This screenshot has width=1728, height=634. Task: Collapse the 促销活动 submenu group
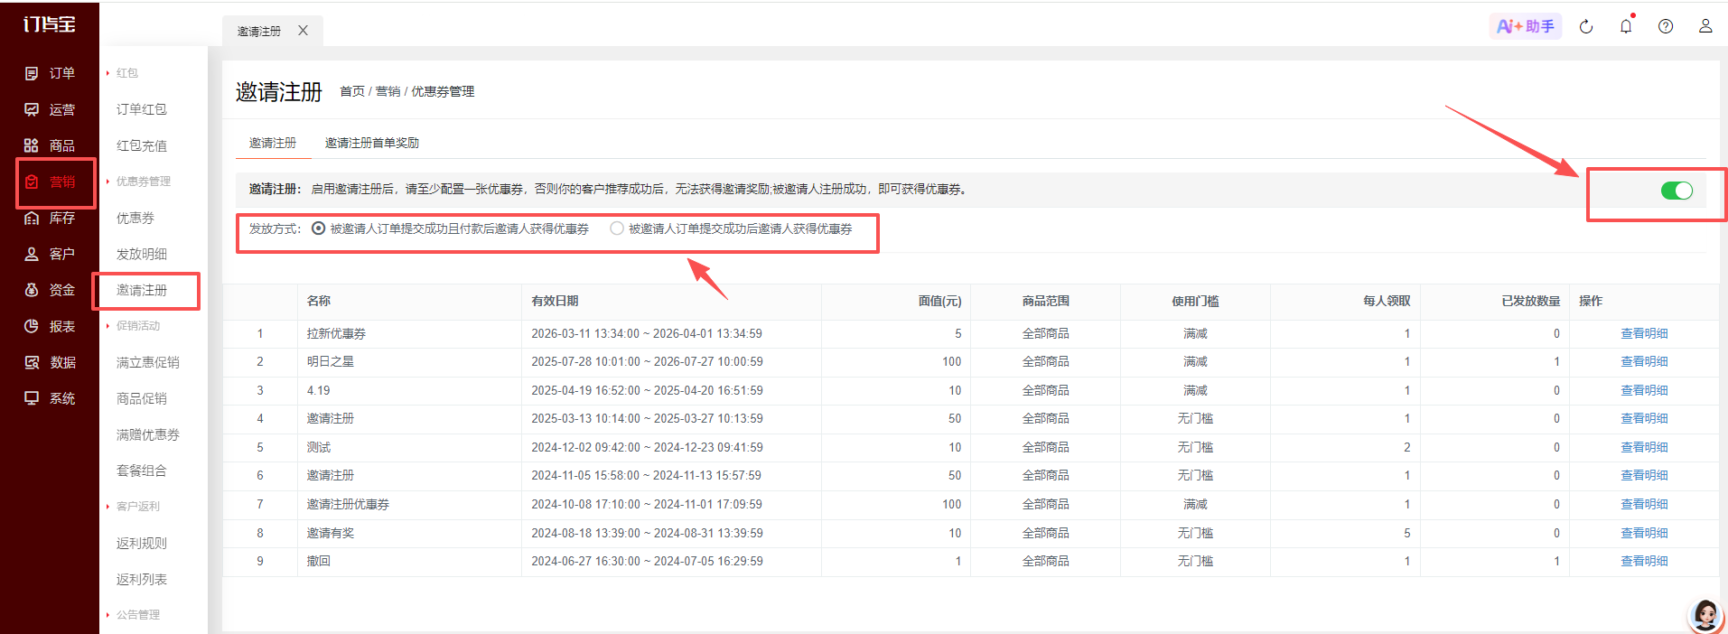[x=133, y=326]
